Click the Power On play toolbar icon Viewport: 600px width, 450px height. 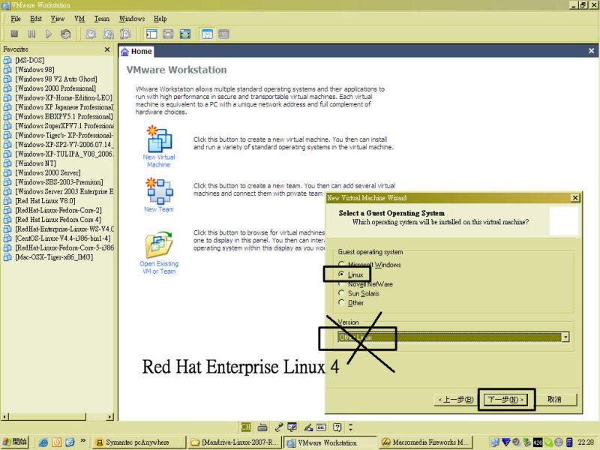(x=49, y=34)
